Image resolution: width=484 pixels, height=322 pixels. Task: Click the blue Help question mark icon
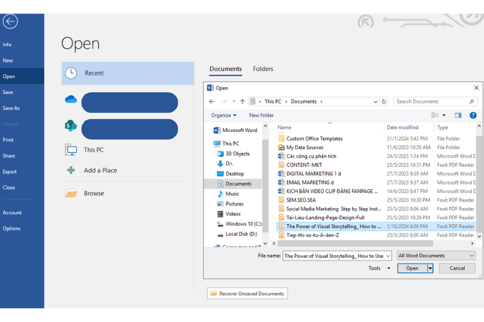point(473,115)
